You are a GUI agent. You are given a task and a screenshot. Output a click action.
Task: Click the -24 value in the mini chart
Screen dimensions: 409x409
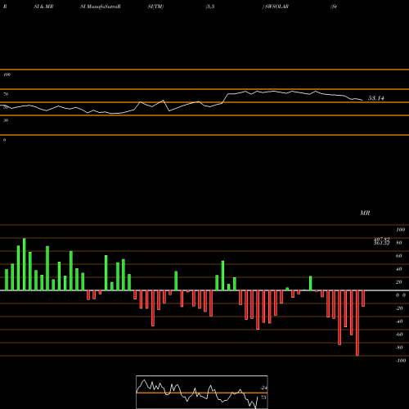pyautogui.click(x=263, y=388)
